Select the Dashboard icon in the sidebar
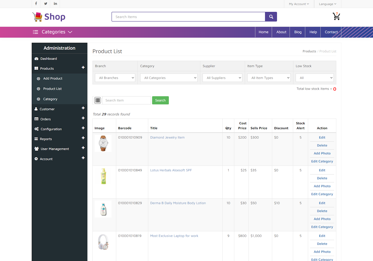 pyautogui.click(x=36, y=58)
